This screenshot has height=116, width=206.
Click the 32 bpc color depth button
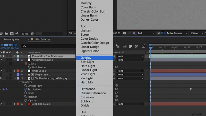point(25,34)
